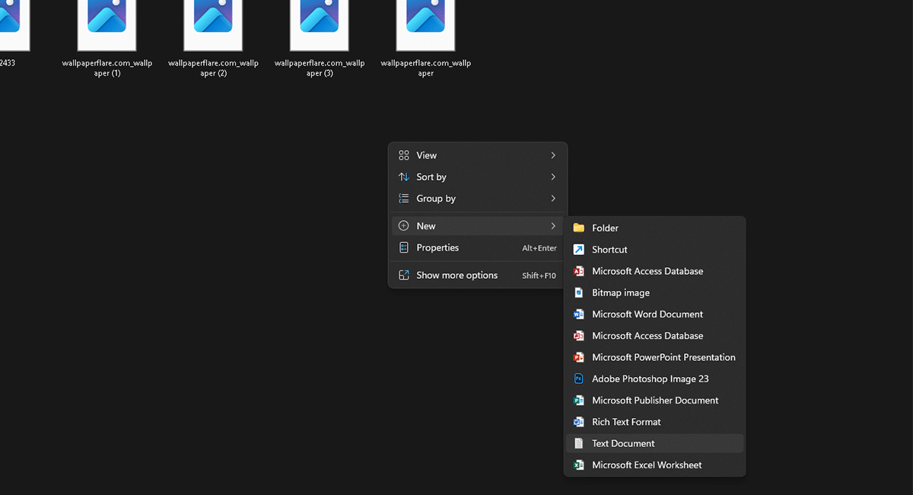
Task: Click the Adobe Photoshop Image icon
Action: tap(578, 378)
